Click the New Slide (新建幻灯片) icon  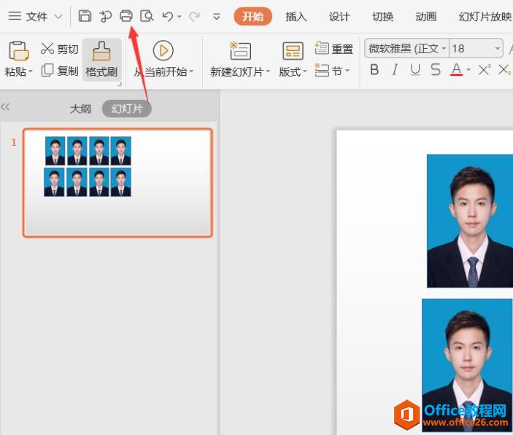click(240, 51)
